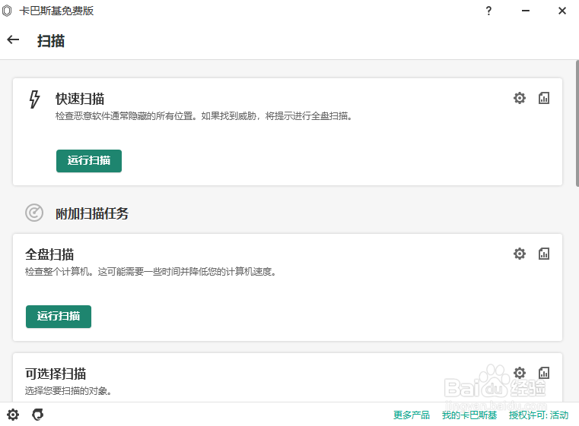The height and width of the screenshot is (426, 579).
Task: Open the 更多产品 link
Action: point(412,415)
